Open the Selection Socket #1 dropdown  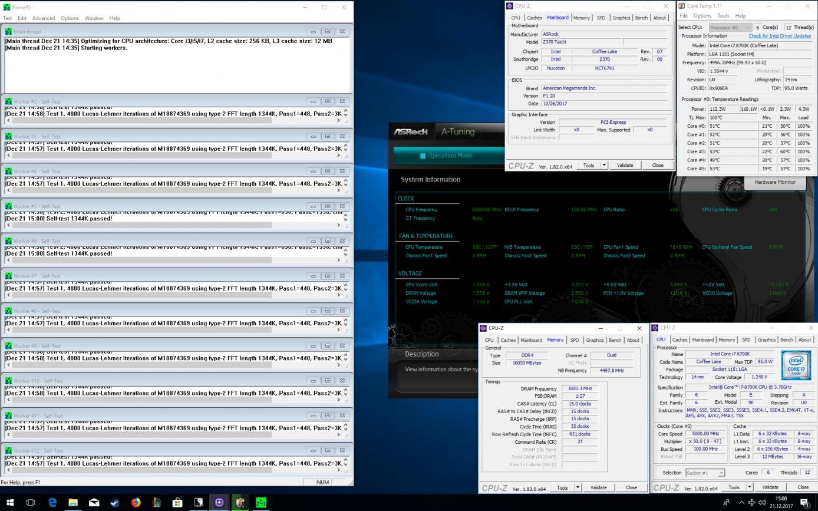(705, 473)
